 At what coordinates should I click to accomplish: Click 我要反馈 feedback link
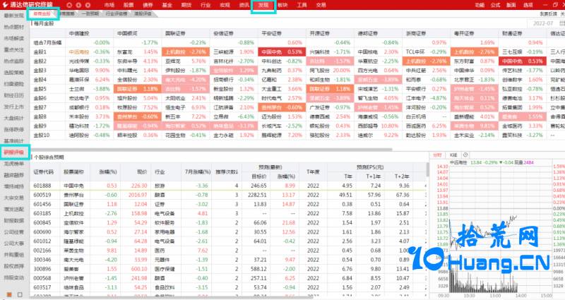[548, 13]
